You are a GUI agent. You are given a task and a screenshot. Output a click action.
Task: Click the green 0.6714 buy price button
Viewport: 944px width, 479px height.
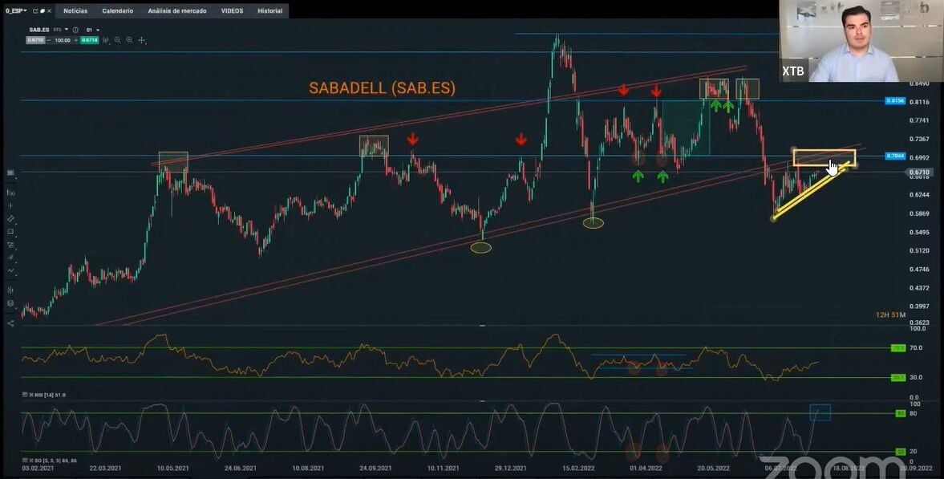[x=89, y=40]
